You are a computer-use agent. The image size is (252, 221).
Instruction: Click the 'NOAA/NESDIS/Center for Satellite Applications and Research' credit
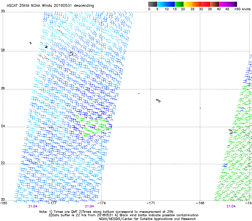click(x=147, y=219)
